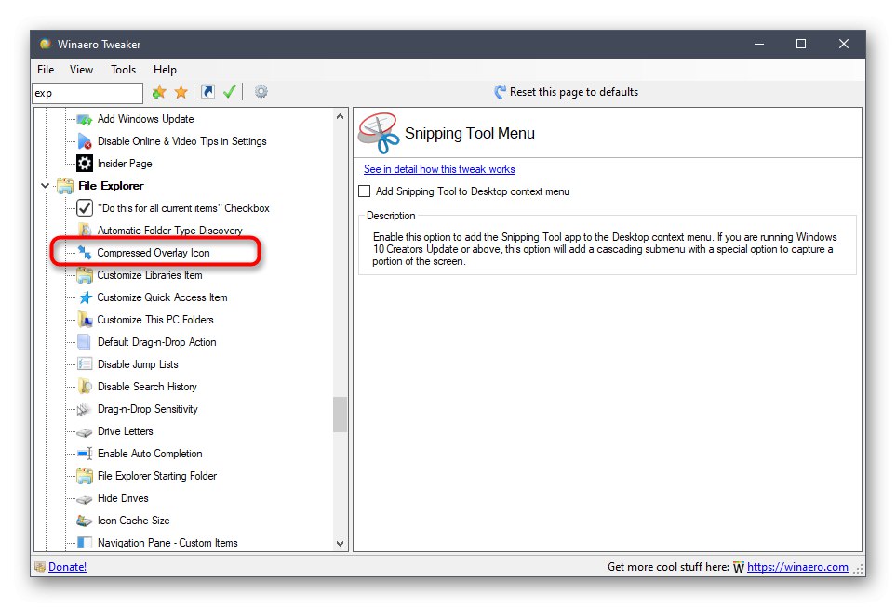
Task: Click the tree scrollbar down arrow
Action: tap(340, 544)
